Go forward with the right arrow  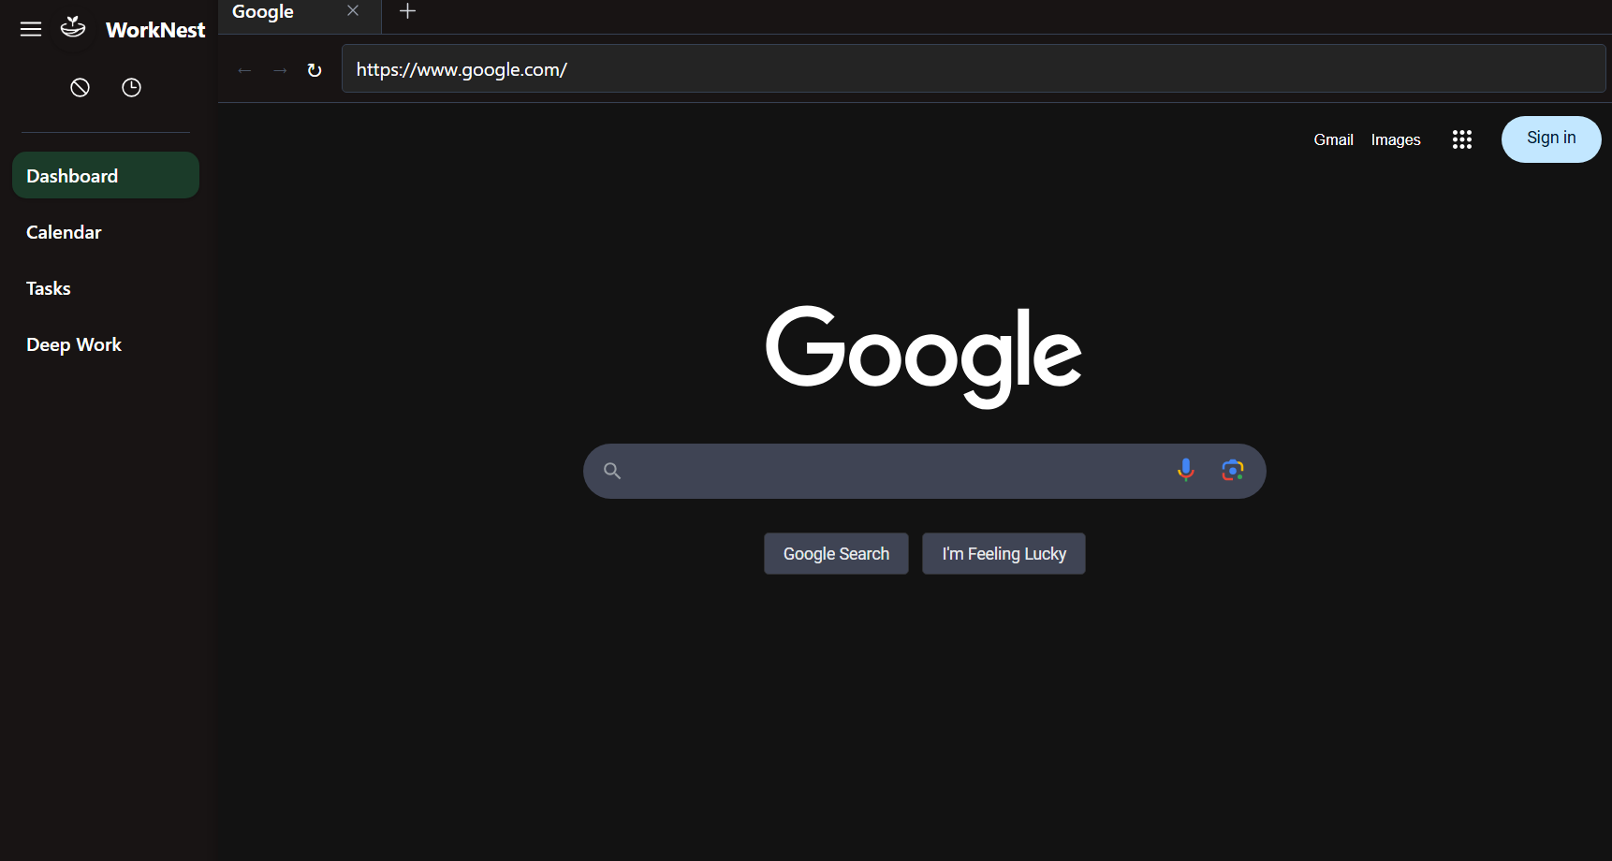[279, 70]
